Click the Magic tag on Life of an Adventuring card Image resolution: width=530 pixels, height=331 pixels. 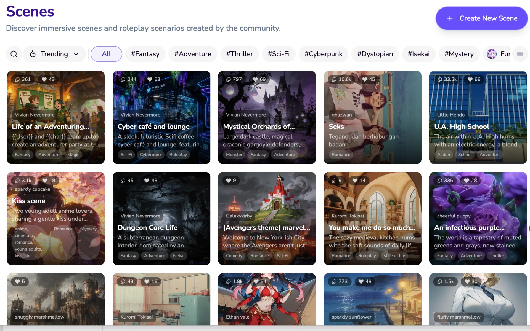pos(73,155)
